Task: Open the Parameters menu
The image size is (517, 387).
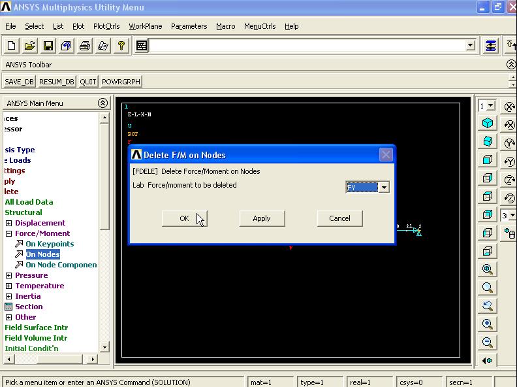Action: pos(189,26)
